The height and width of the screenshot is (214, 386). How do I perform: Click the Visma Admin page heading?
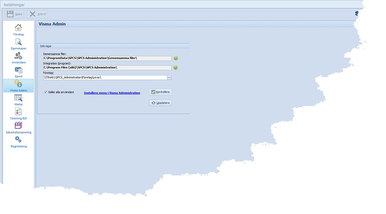pyautogui.click(x=52, y=24)
